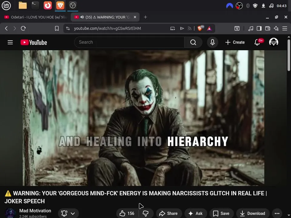Click the youtube.com URL address field
This screenshot has height=218, width=291.
coord(107,28)
